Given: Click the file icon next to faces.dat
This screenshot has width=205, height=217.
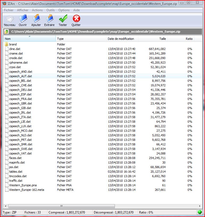Looking at the screenshot, I should click(x=7, y=158).
